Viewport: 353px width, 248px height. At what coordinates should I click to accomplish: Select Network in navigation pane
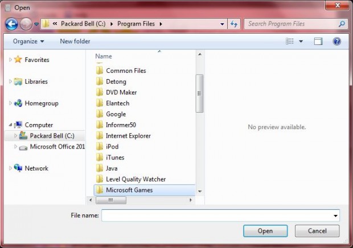(x=36, y=168)
